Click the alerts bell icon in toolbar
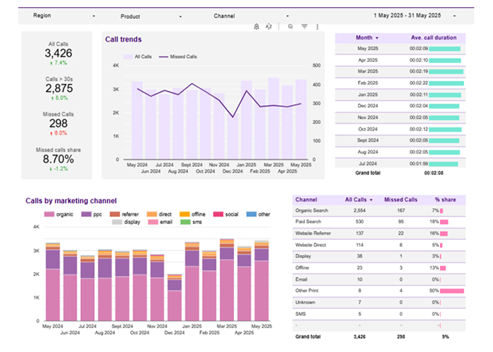Screen dimensions: 493x352 (257, 26)
